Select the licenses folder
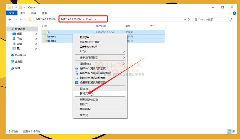Viewport: 240px width, 139px height. coord(103,36)
